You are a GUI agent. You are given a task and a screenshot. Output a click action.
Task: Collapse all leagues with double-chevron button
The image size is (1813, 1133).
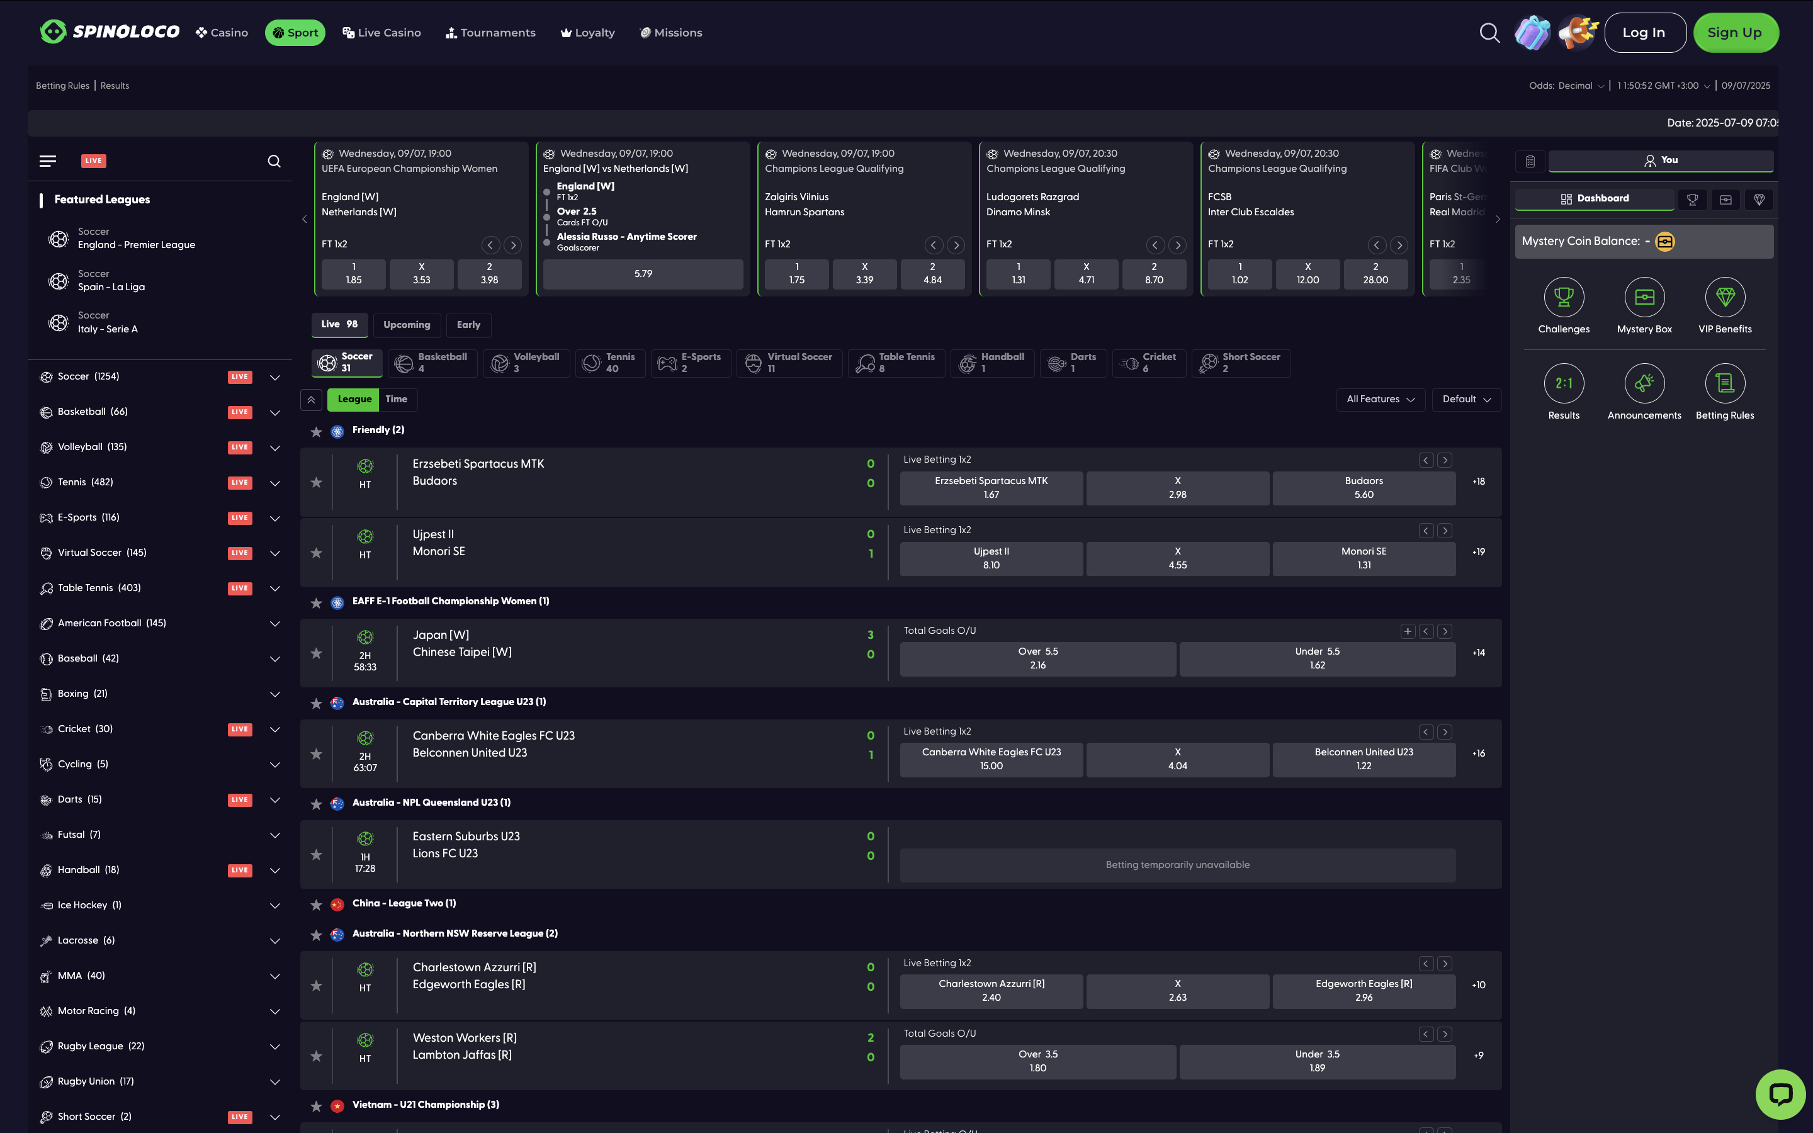pos(311,400)
